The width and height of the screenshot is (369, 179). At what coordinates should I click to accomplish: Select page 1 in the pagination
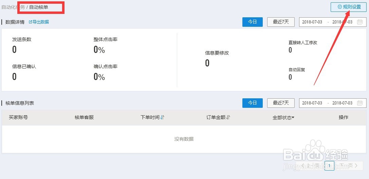(x=330, y=166)
